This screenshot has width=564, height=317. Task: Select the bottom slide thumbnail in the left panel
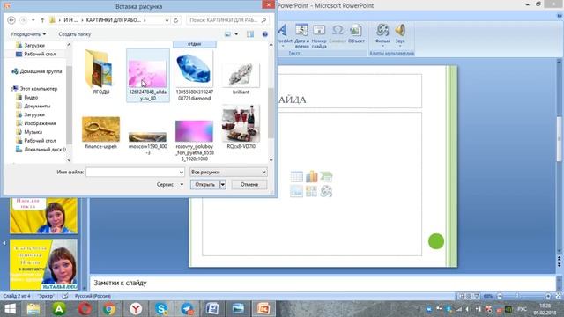pyautogui.click(x=43, y=264)
